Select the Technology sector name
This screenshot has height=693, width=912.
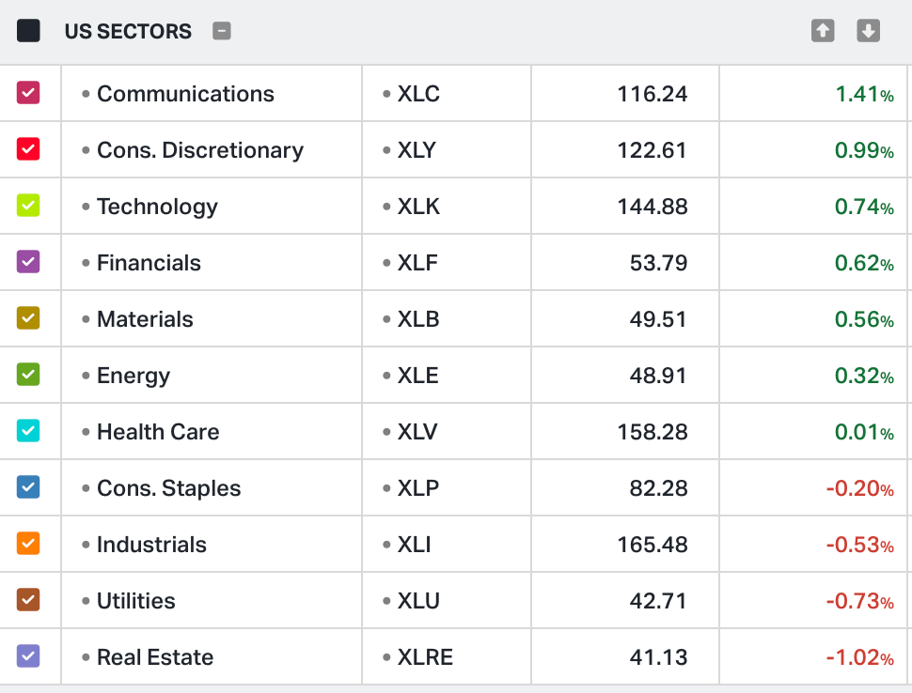click(157, 207)
